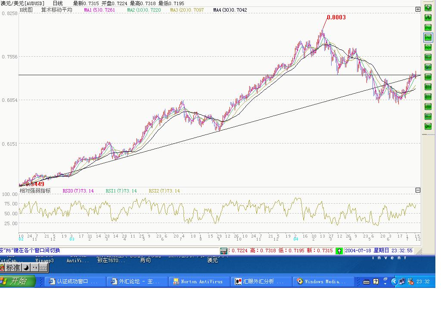The image size is (441, 330).
Task: Switch to the 汇眼外汇分析 taskbar button
Action: (x=261, y=281)
